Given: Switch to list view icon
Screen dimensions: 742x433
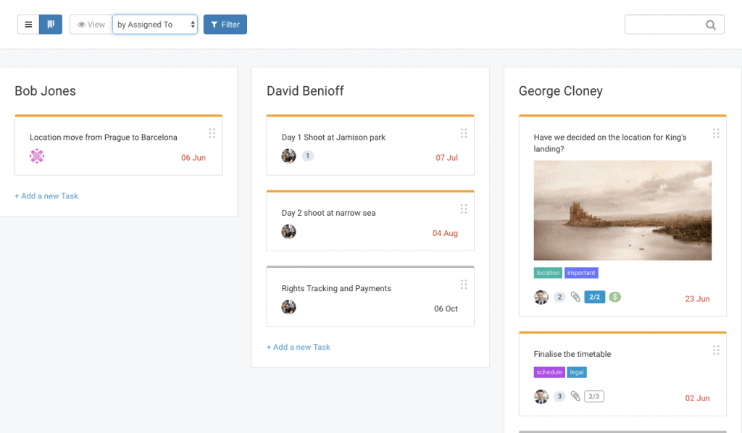Looking at the screenshot, I should point(28,25).
